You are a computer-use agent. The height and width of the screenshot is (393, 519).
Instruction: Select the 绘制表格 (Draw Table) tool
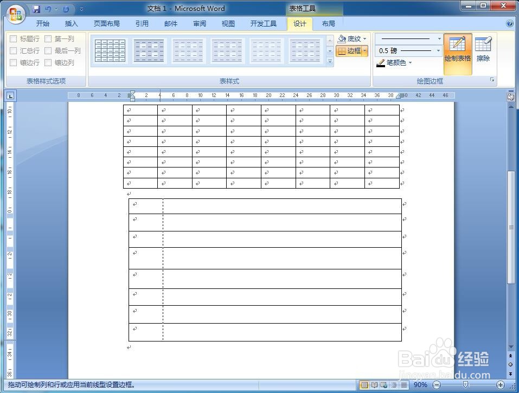coord(458,49)
